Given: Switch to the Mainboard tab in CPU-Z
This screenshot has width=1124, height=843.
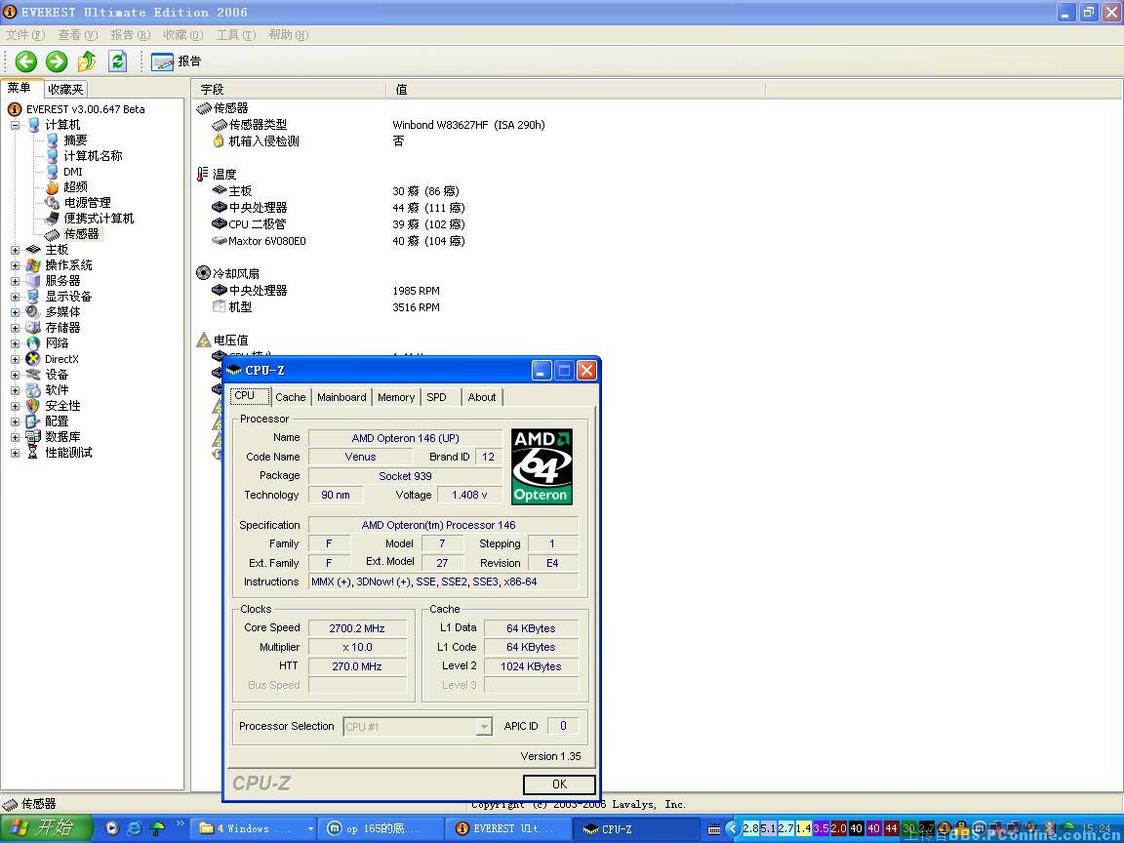Looking at the screenshot, I should click(341, 397).
